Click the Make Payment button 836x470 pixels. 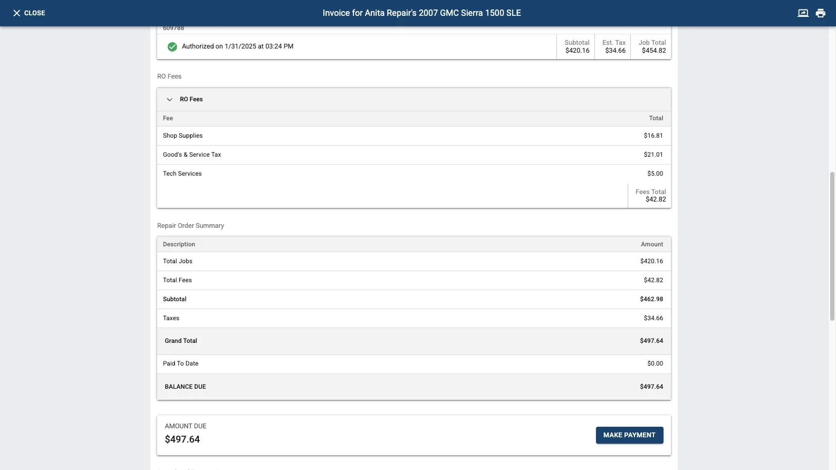point(629,435)
